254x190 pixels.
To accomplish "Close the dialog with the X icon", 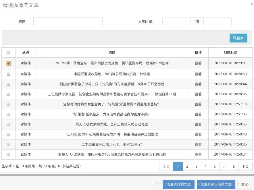I will click(252, 4).
